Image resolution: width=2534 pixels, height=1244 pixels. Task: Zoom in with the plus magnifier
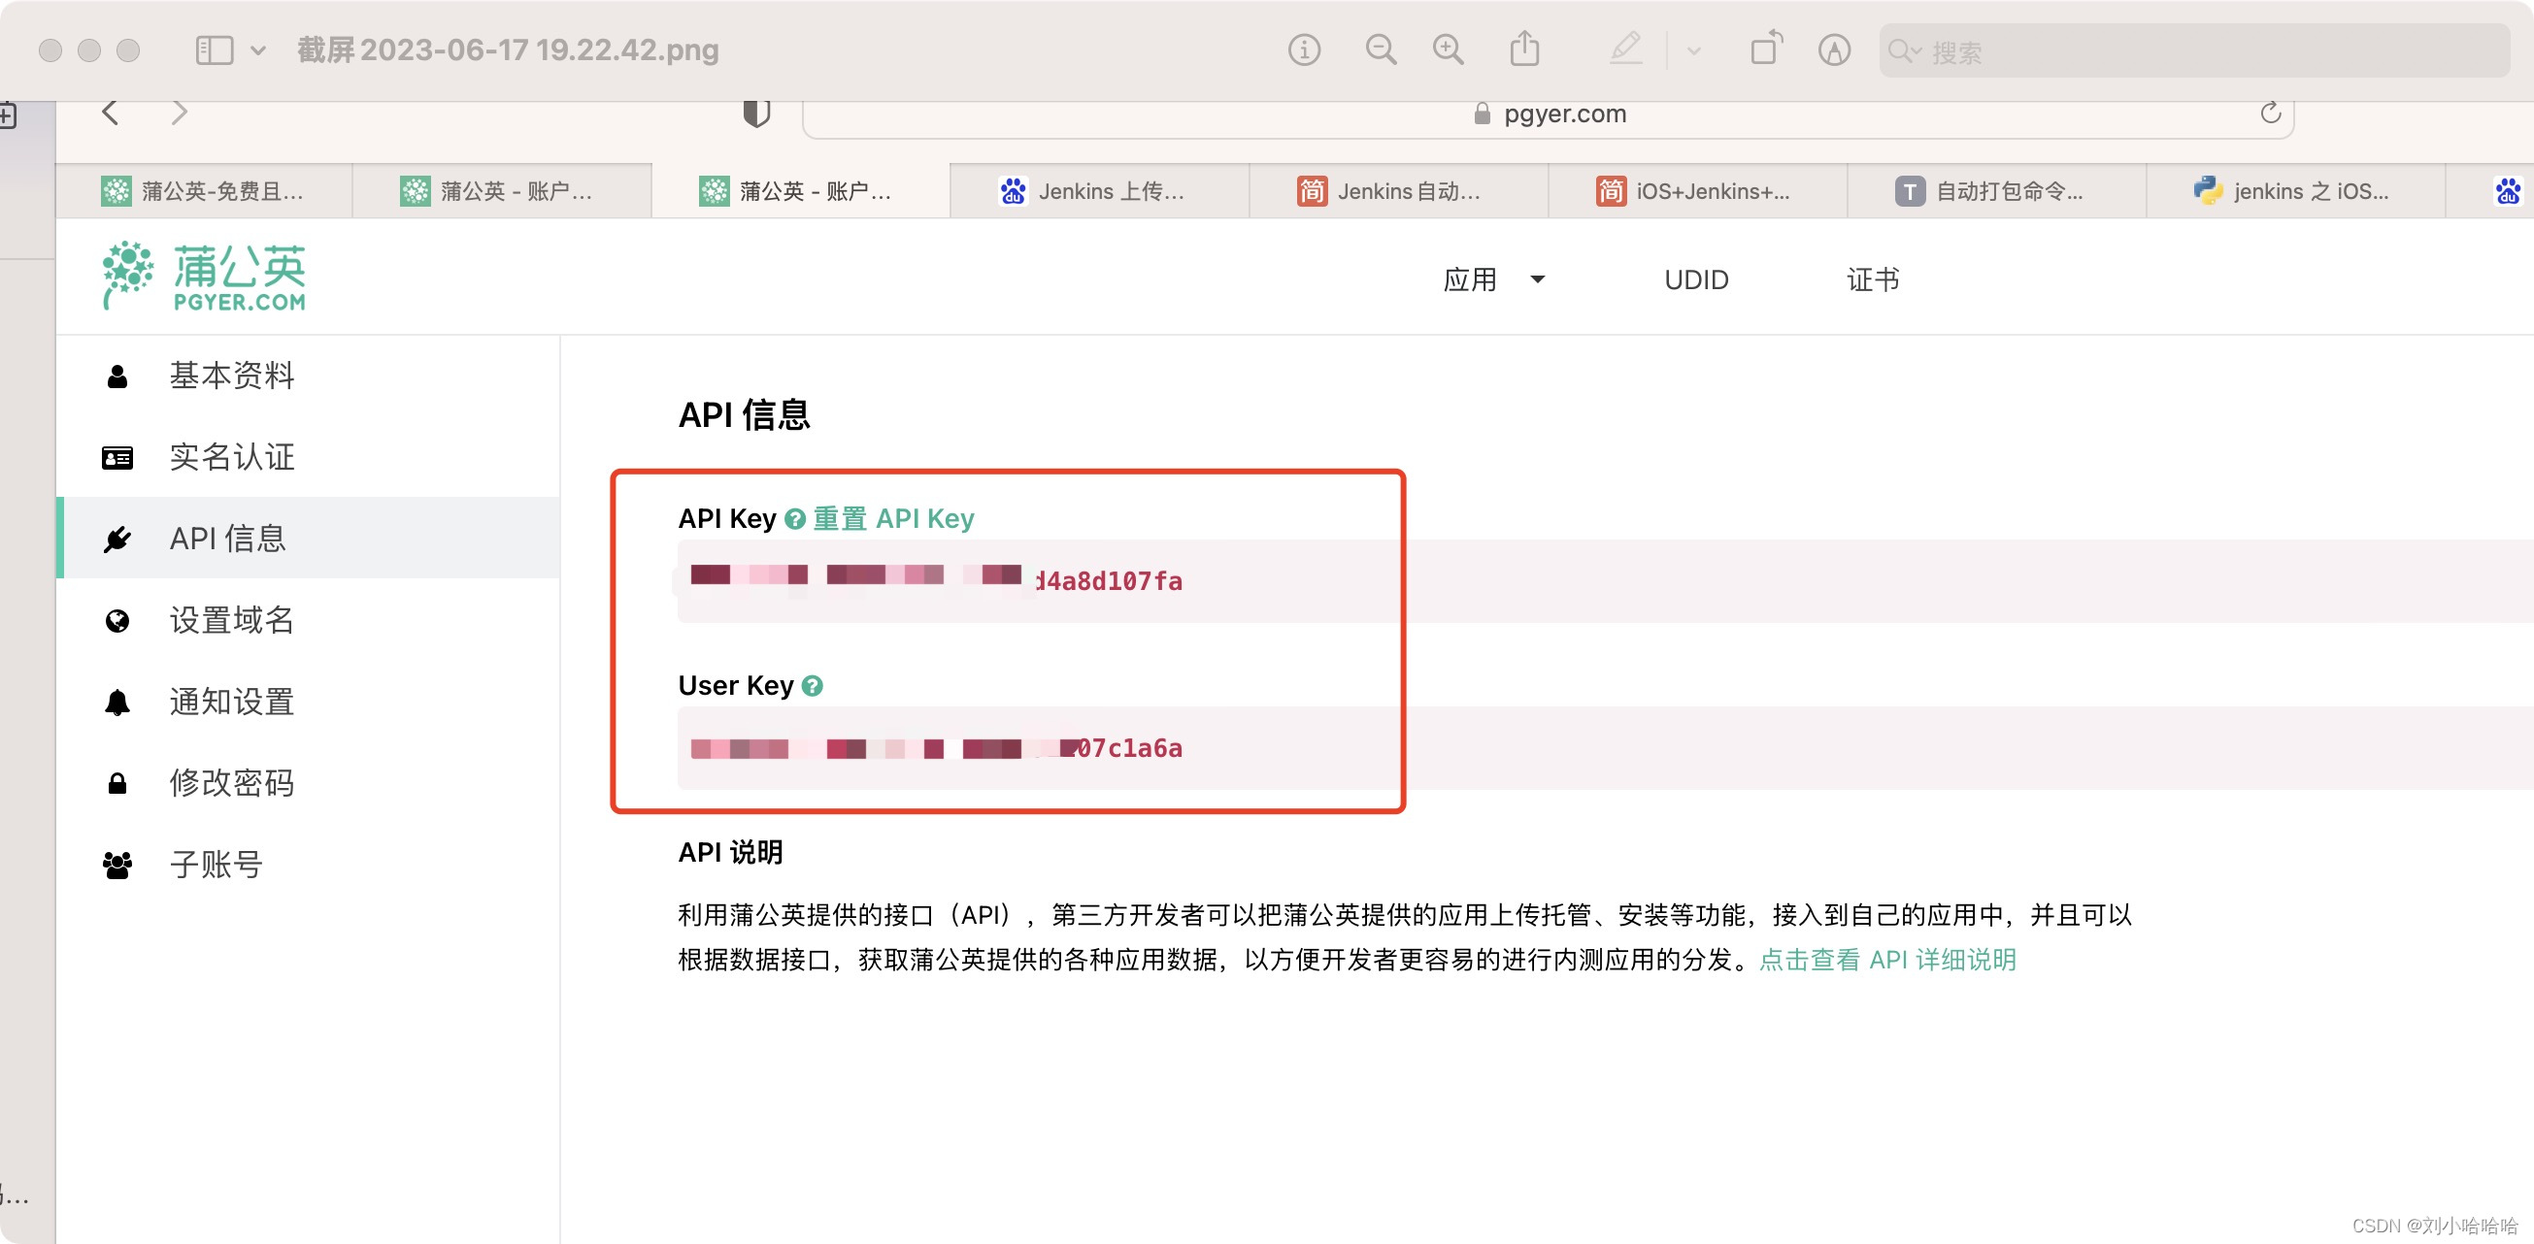tap(1448, 49)
